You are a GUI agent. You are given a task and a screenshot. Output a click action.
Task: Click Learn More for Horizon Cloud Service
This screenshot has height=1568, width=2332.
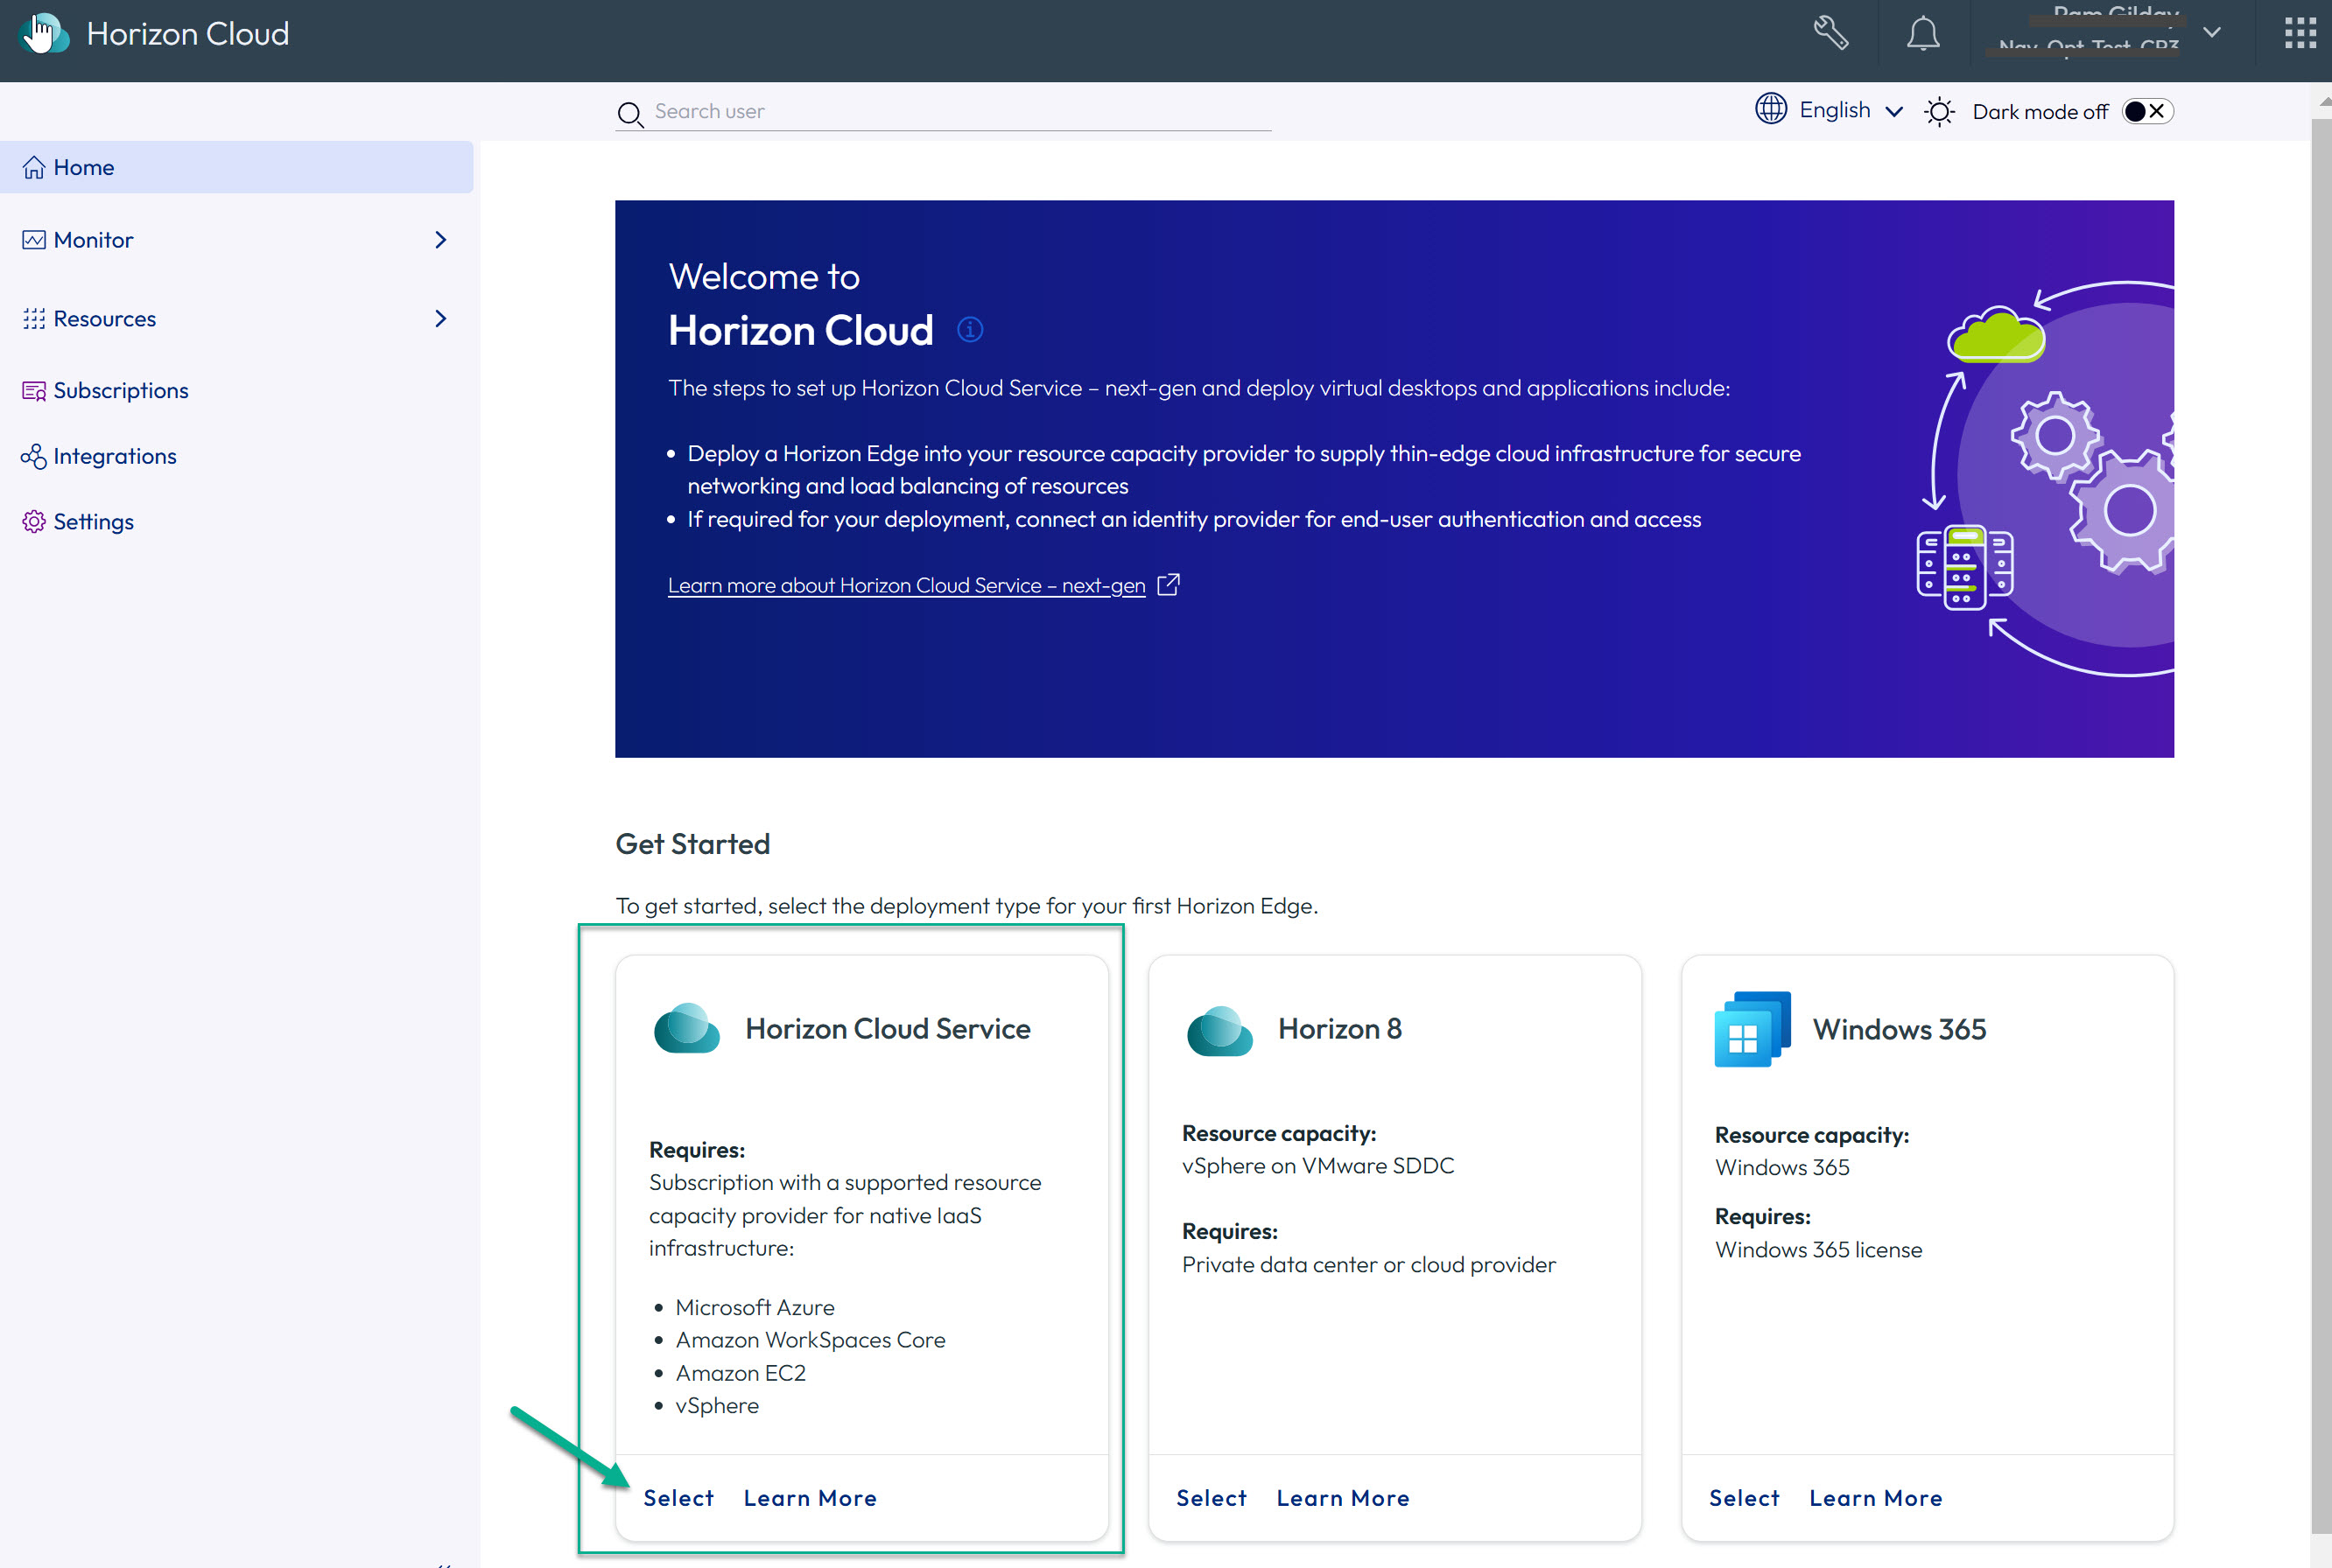[x=811, y=1498]
